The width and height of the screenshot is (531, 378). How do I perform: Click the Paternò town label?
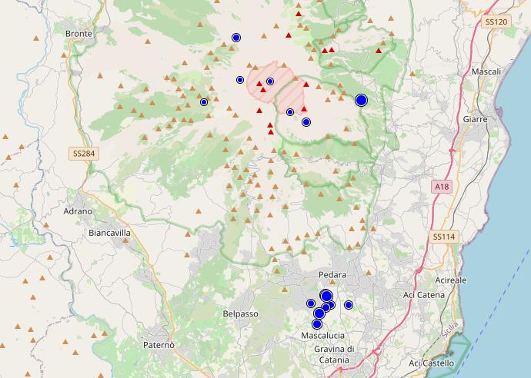pos(159,345)
